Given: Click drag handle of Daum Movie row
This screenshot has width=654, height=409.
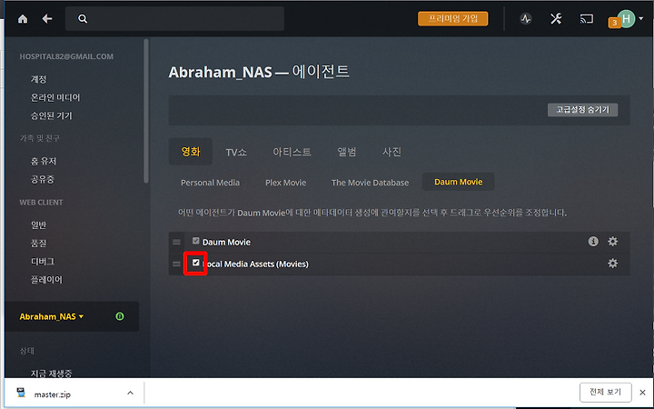Looking at the screenshot, I should (x=176, y=242).
